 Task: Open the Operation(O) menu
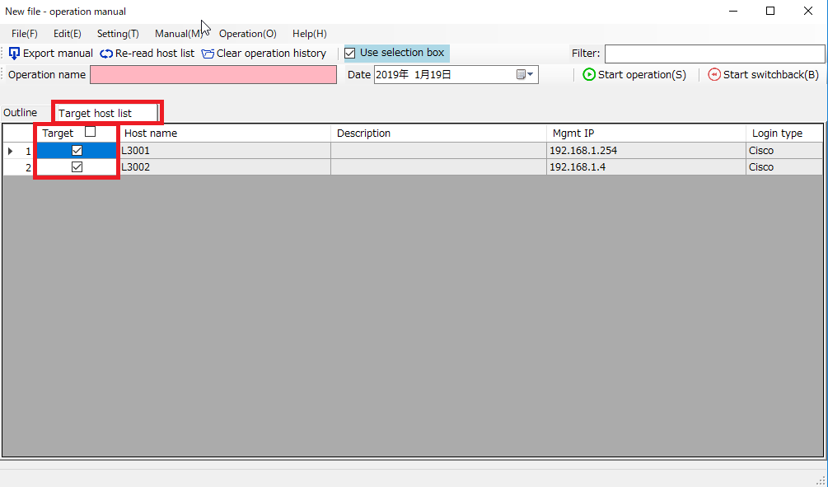pos(247,34)
